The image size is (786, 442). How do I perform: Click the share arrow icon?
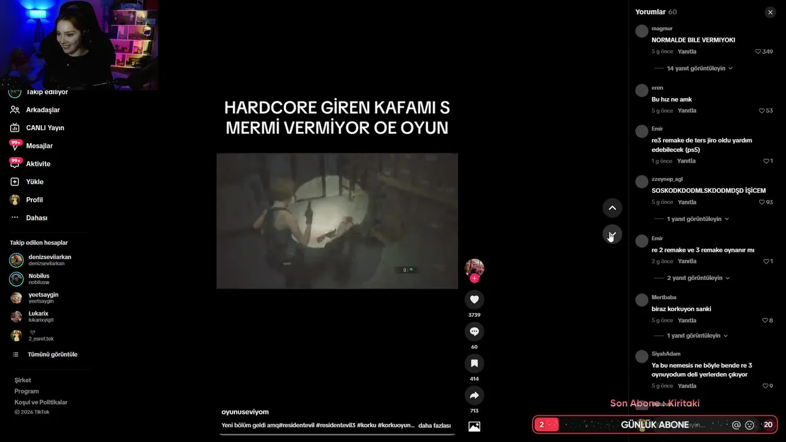click(x=474, y=395)
